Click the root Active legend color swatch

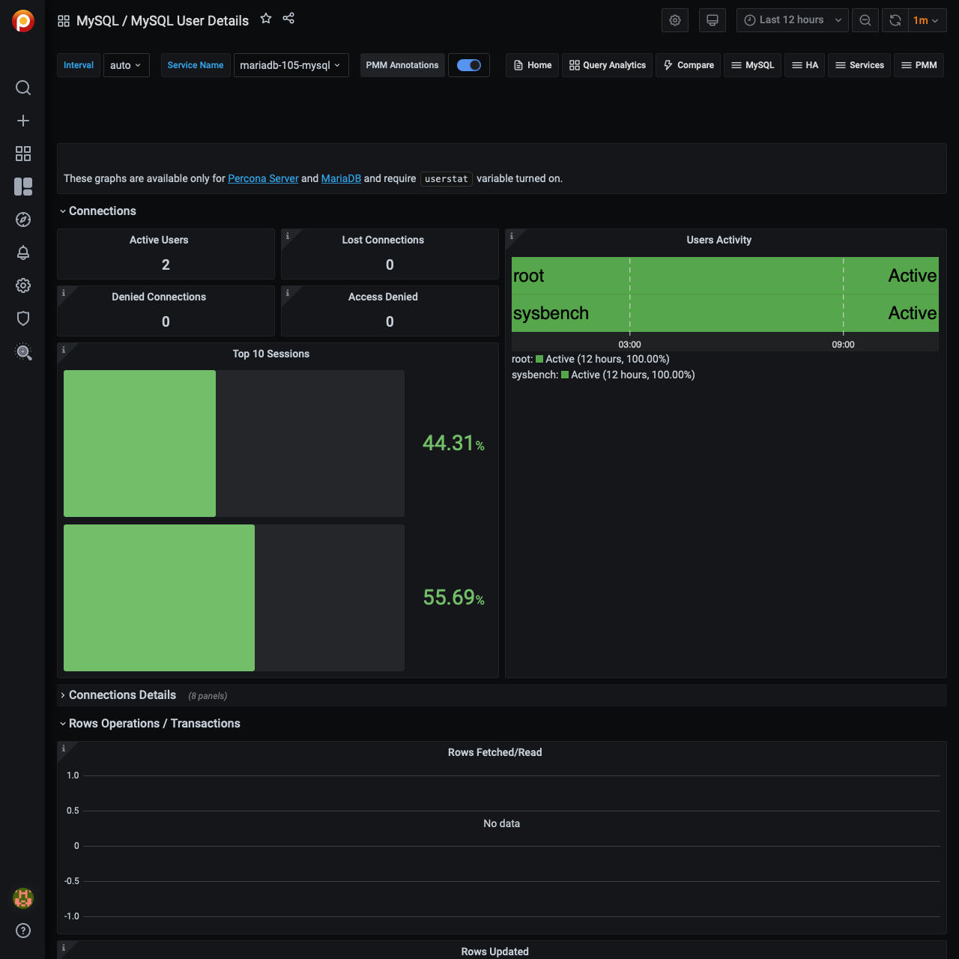click(539, 360)
